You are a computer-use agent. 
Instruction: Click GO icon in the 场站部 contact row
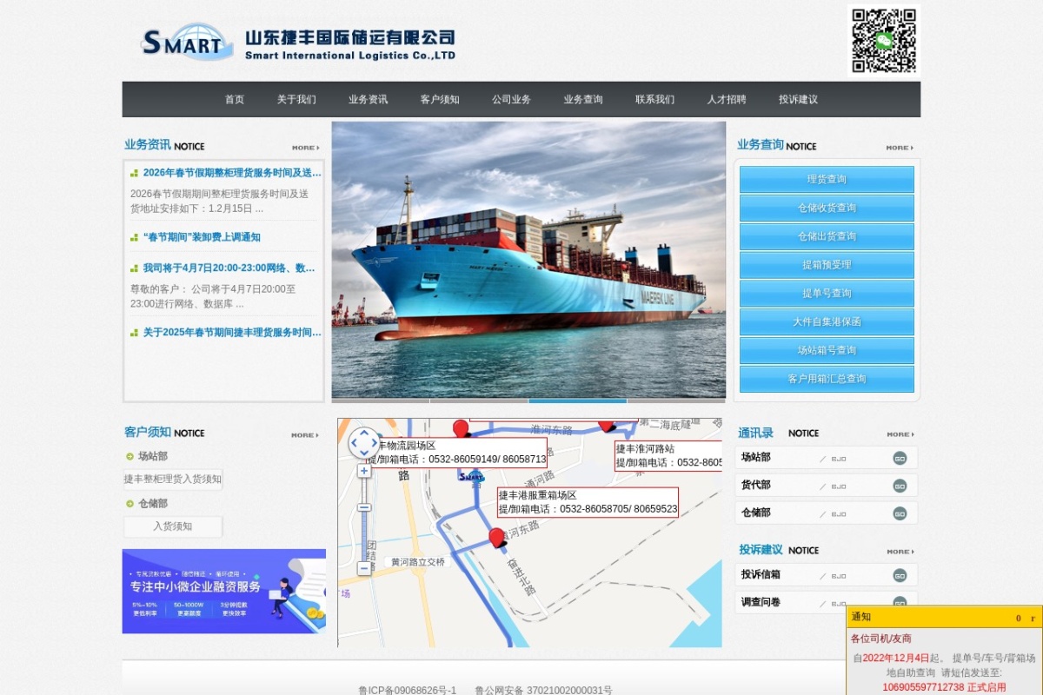900,458
